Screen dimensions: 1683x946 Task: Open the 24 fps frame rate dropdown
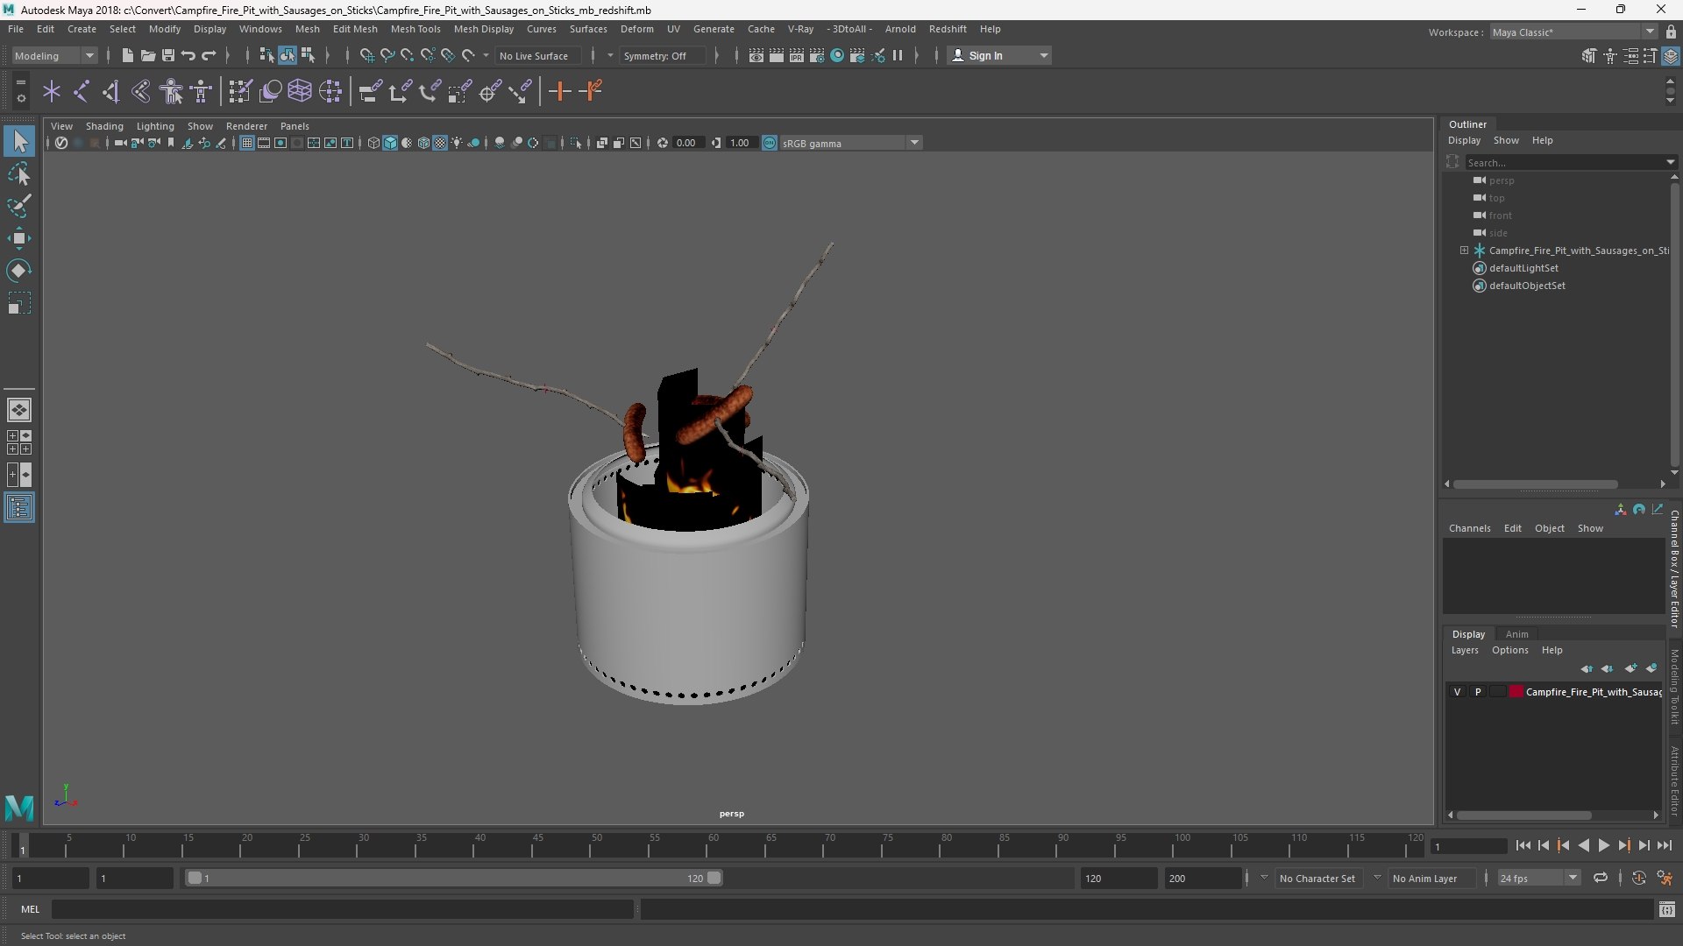click(x=1538, y=878)
